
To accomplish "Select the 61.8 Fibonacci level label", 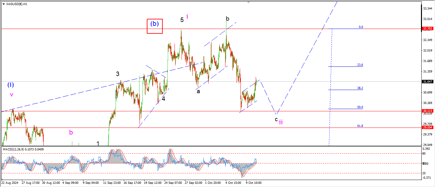I will 360,126.
